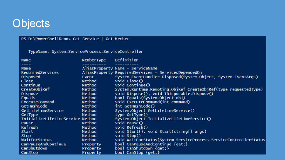Click the Close method name
The image size is (285, 160).
(x=27, y=81)
